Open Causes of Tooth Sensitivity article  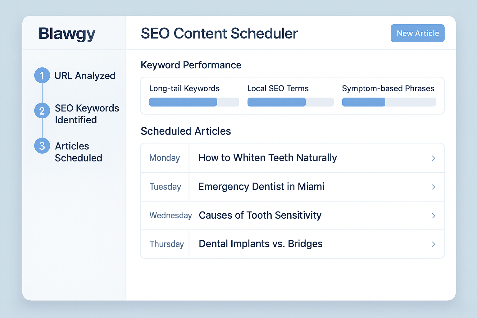point(260,215)
